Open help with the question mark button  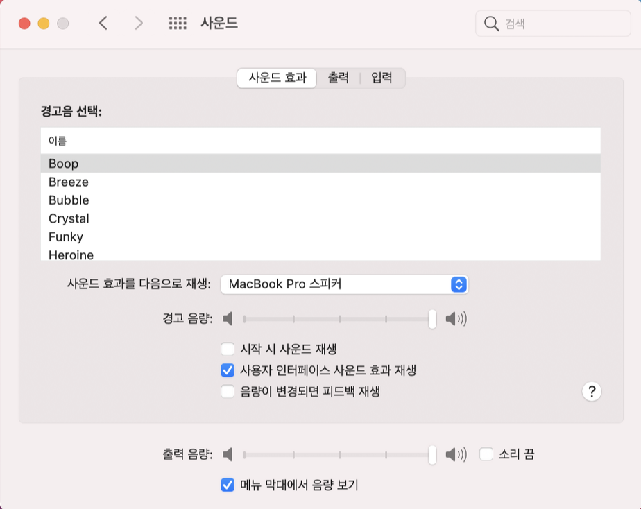pyautogui.click(x=592, y=392)
